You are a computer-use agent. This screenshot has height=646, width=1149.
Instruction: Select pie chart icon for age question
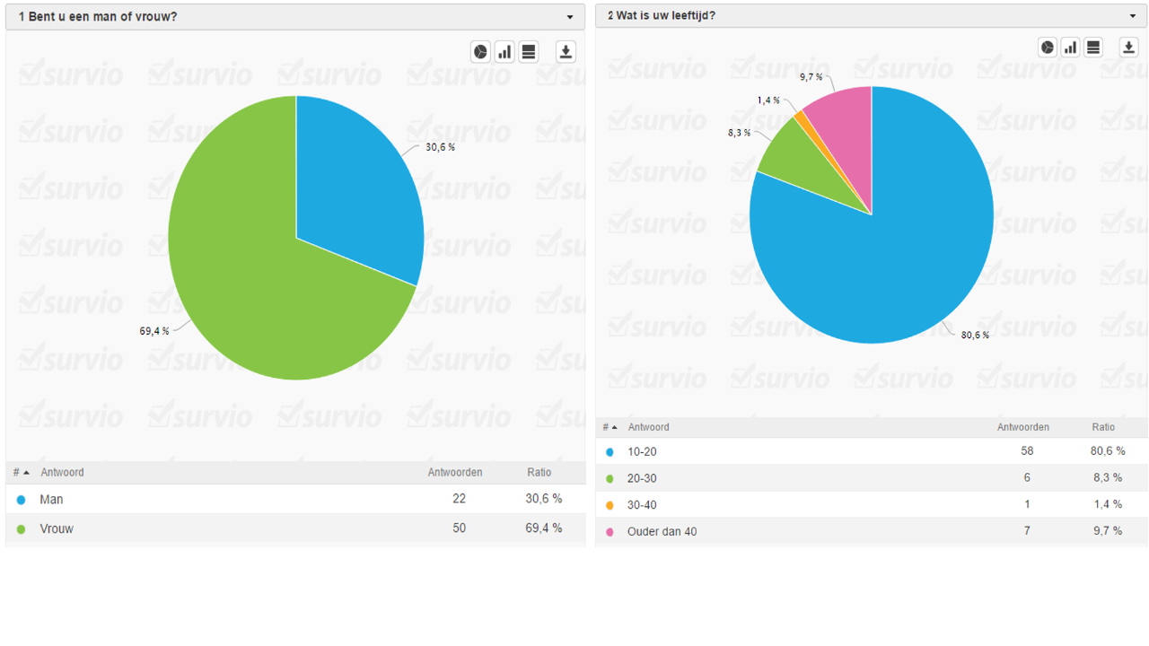tap(1047, 48)
